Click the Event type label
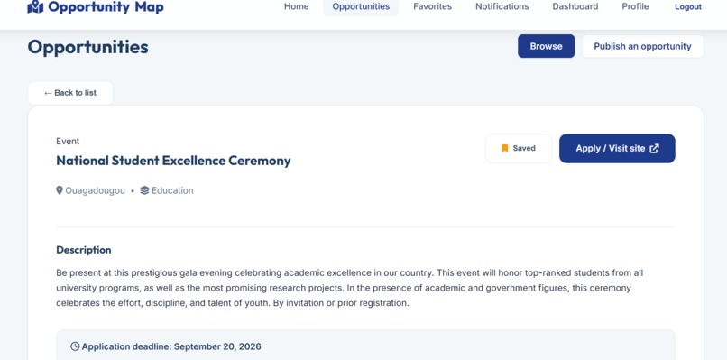This screenshot has width=727, height=360. tap(68, 141)
